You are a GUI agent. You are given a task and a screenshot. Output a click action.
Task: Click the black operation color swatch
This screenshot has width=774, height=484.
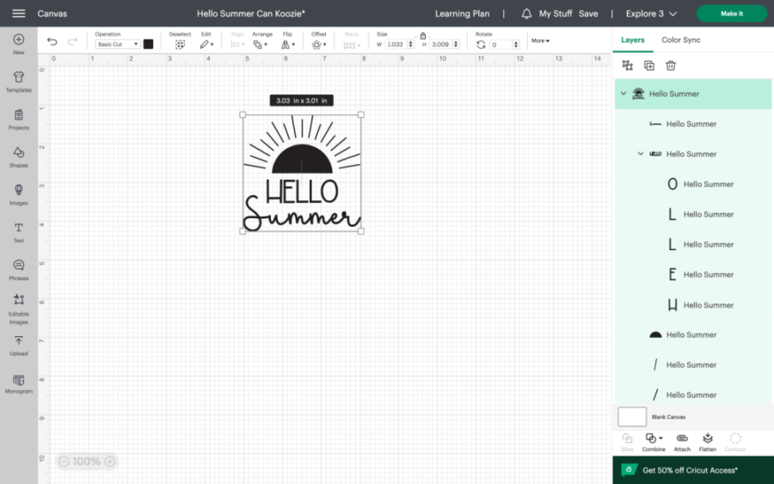tap(148, 44)
